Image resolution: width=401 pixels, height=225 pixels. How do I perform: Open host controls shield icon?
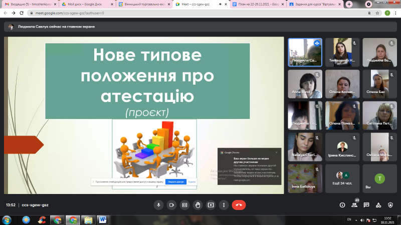[x=390, y=205]
